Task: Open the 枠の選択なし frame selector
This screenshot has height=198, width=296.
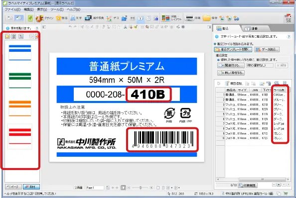Action: [260, 65]
